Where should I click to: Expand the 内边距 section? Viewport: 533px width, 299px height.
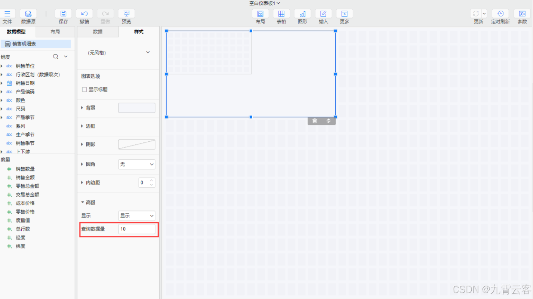coord(82,183)
